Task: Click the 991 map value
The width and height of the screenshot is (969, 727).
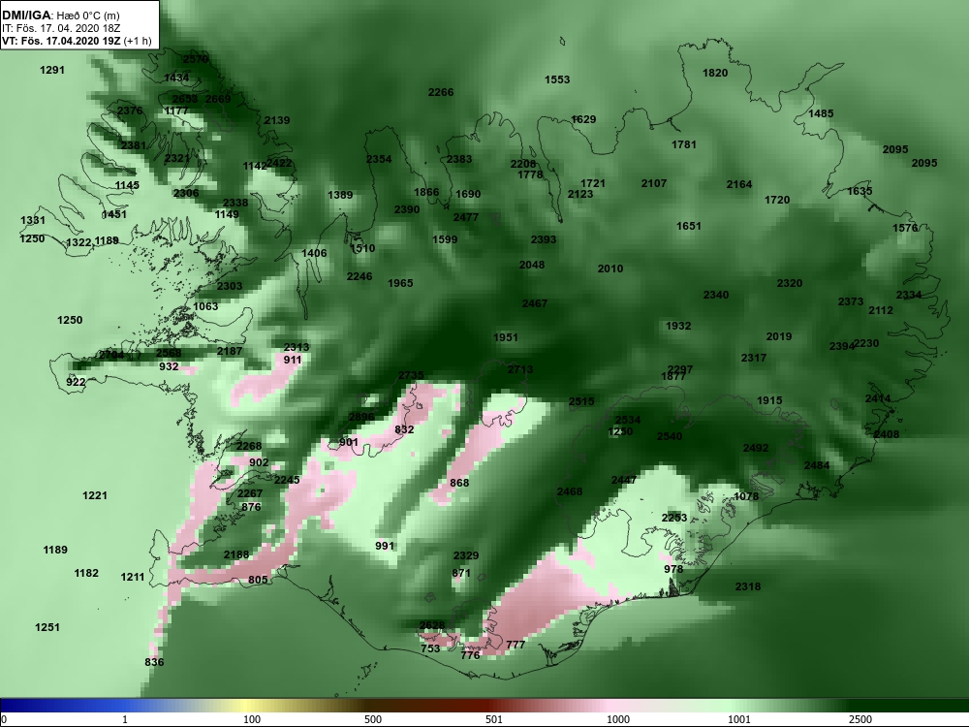Action: (385, 546)
